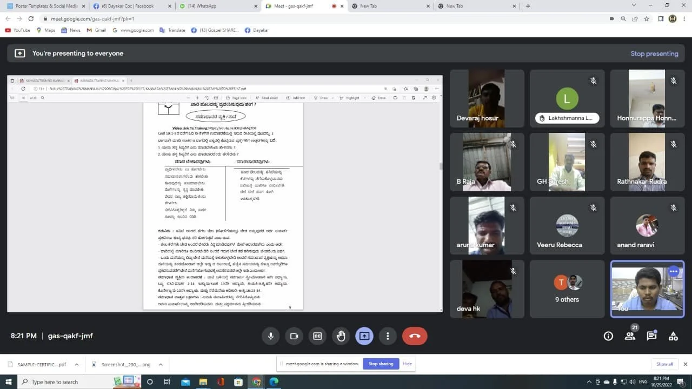This screenshot has width=692, height=389.
Task: Show hidden system tray icons
Action: tap(589, 382)
